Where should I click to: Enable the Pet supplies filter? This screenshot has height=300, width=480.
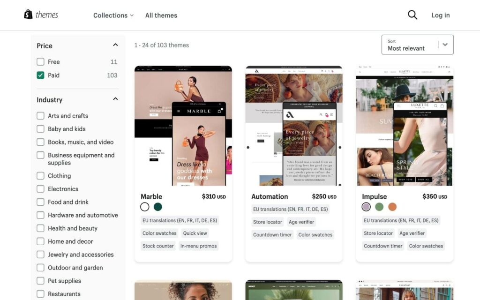(40, 281)
